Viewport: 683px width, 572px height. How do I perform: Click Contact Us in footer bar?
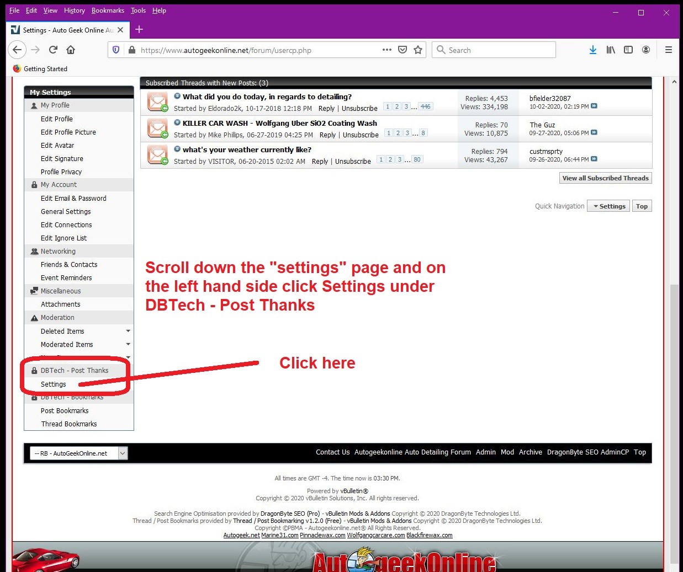[x=332, y=452]
